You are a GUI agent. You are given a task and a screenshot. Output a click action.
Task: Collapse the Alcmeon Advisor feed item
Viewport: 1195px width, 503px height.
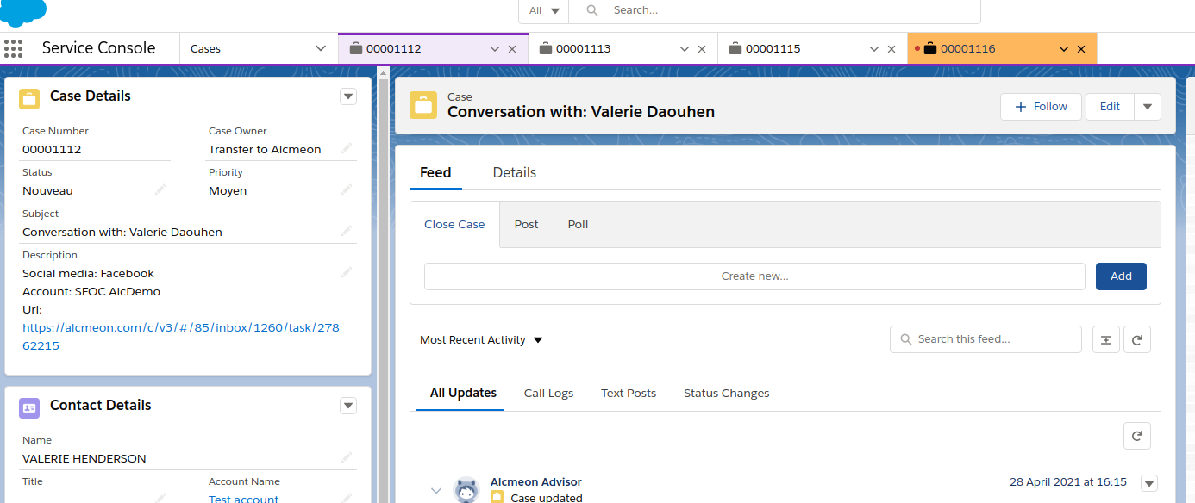coord(436,490)
